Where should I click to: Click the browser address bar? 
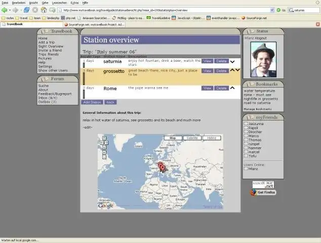coord(166,10)
